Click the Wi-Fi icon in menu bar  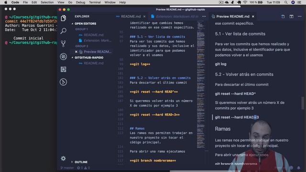tap(245, 2)
